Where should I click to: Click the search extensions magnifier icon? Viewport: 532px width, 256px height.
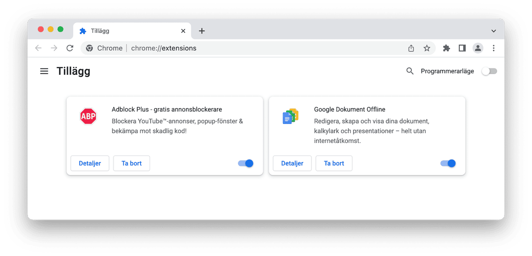[410, 71]
